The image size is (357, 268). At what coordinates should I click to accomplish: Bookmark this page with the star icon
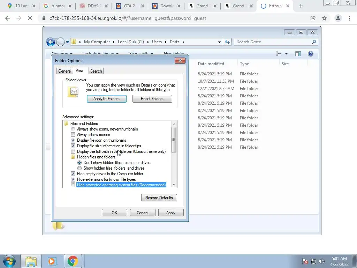(324, 18)
